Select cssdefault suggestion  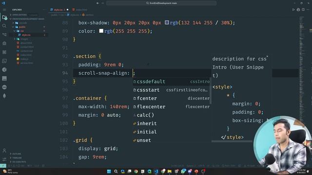click(171, 82)
